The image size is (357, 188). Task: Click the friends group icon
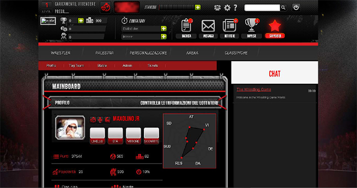pyautogui.click(x=217, y=8)
